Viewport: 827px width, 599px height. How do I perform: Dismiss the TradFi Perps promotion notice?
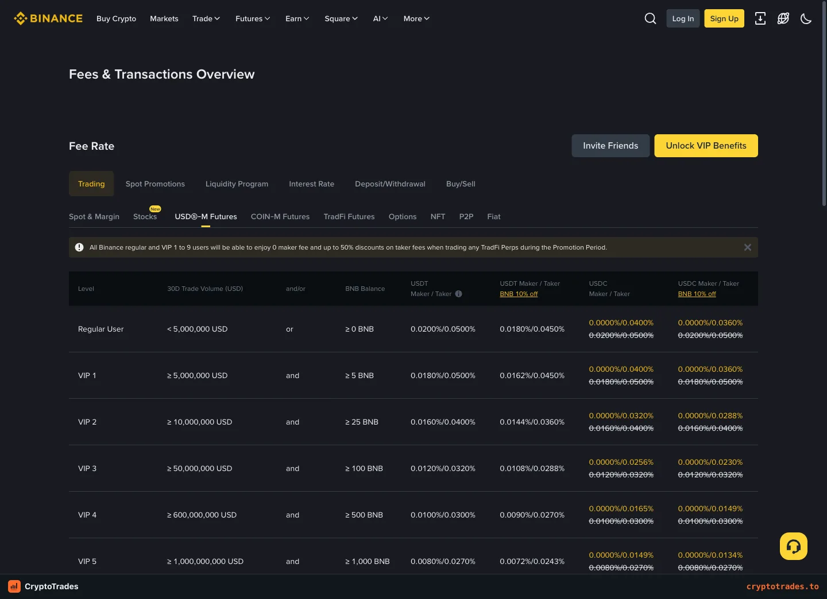[x=747, y=247]
